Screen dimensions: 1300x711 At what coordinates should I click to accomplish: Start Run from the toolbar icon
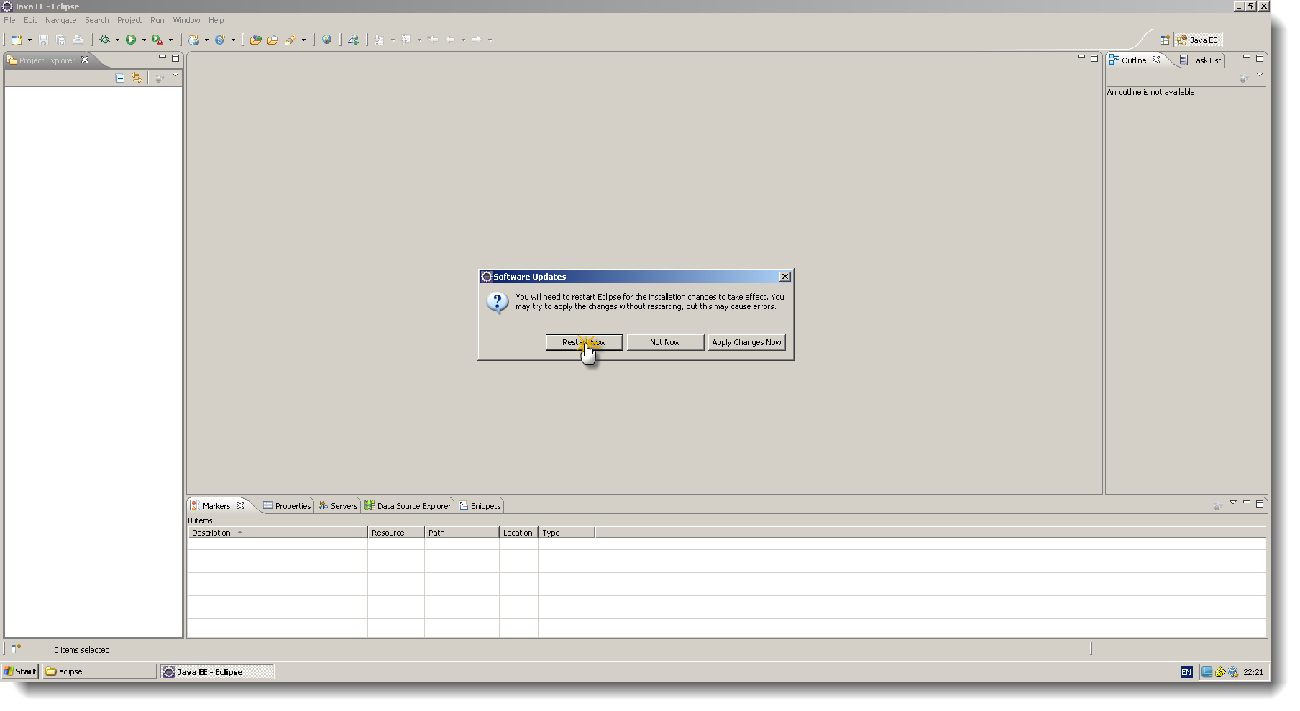pyautogui.click(x=132, y=40)
